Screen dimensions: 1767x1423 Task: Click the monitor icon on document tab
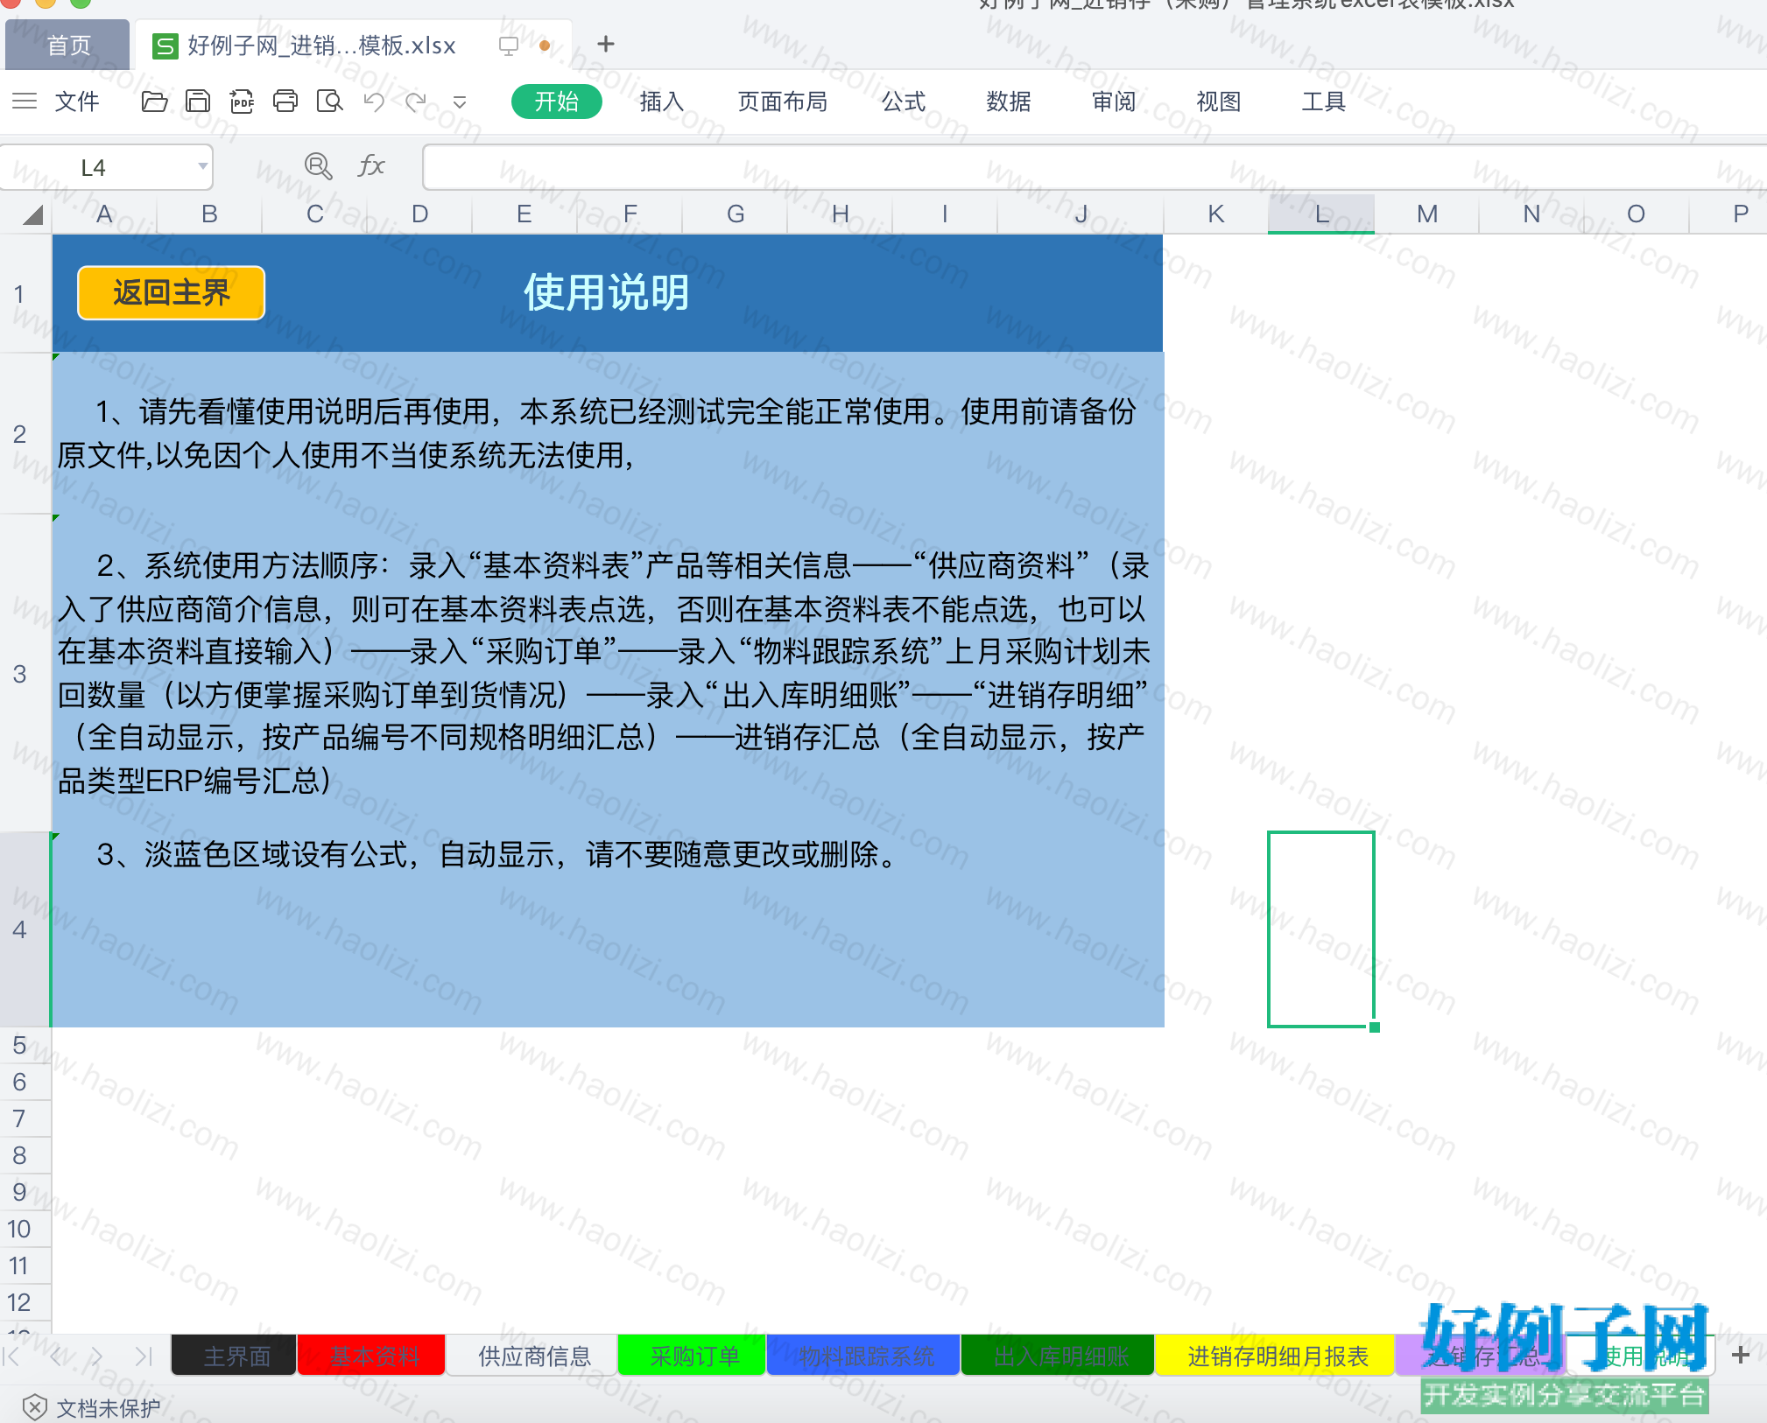pyautogui.click(x=508, y=46)
